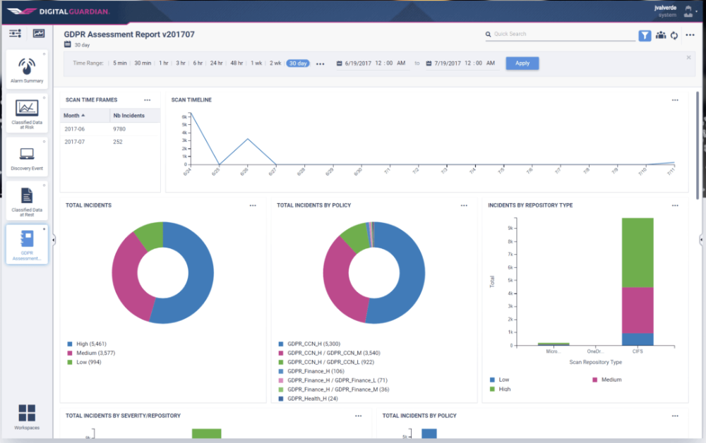The height and width of the screenshot is (443, 706).
Task: Click the refresh icon in header
Action: click(x=674, y=35)
